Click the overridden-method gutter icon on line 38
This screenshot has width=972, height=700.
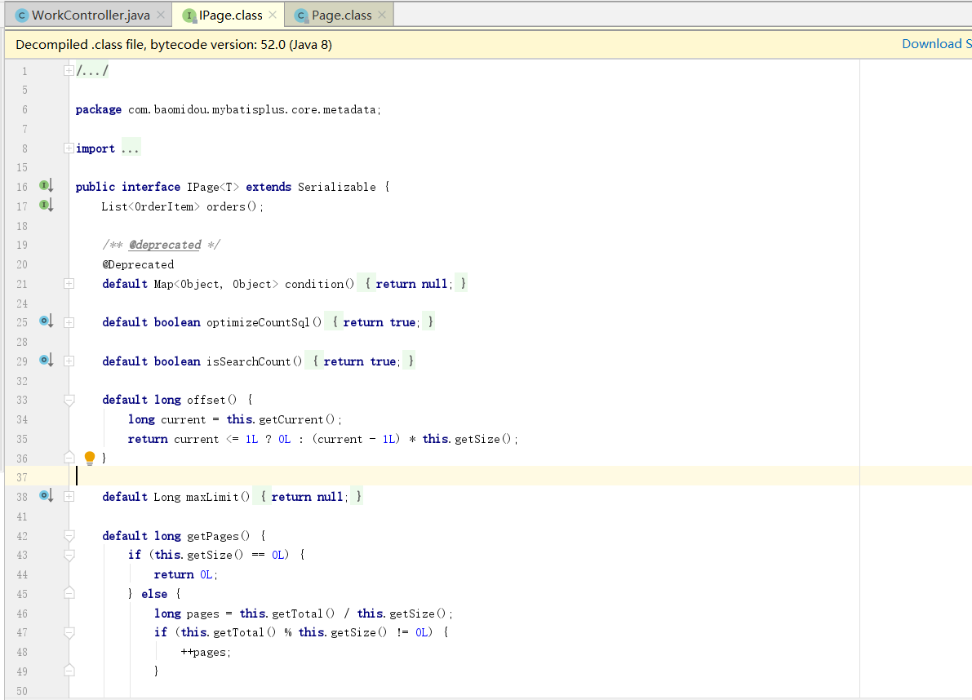coord(47,495)
